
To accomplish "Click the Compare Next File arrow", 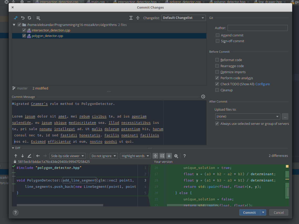I will [45, 156].
